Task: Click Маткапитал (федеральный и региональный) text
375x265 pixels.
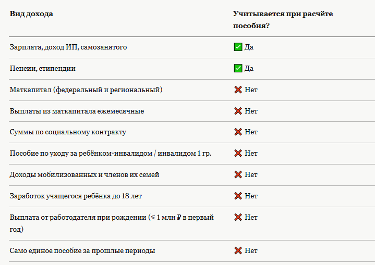Action: [86, 90]
